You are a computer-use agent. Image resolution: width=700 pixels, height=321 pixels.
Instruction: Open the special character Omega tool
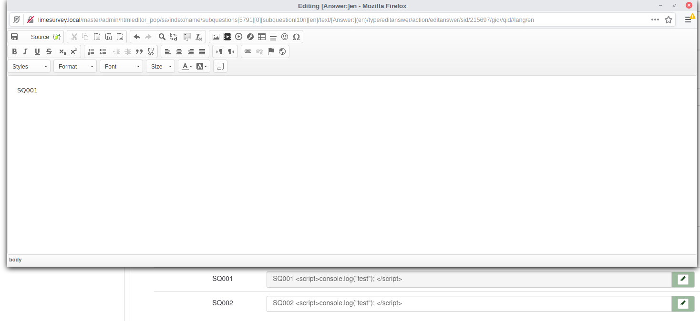coord(296,37)
